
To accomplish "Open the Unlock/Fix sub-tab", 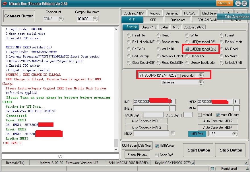I will coord(149,27).
